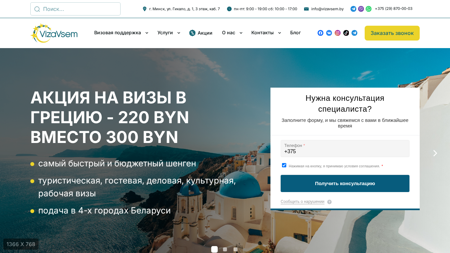
Task: Switch to the second slider dot
Action: (x=225, y=249)
